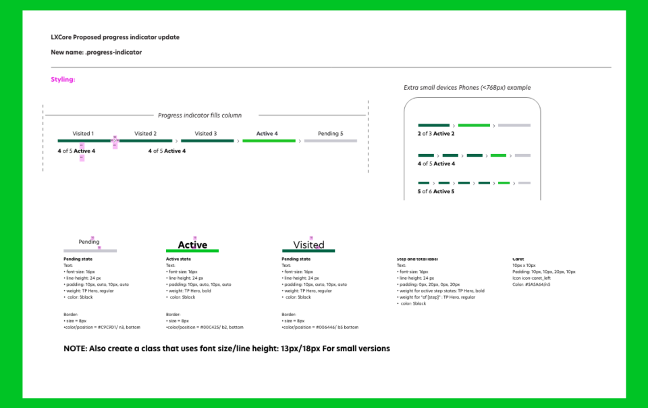Click the Pending 5 step label
Image resolution: width=648 pixels, height=408 pixels.
(330, 134)
